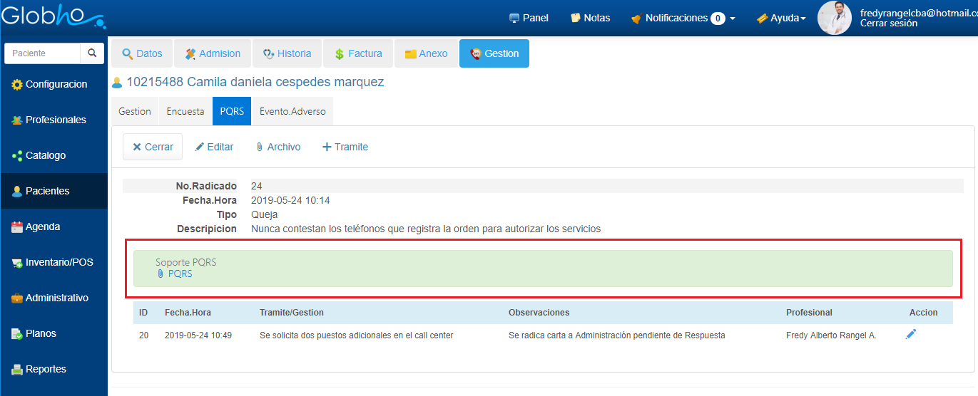Expand the Notificaciones dropdown

[683, 18]
